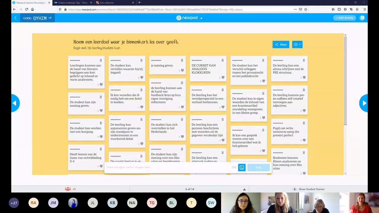Go to the previous slide with left arrow

15,103
